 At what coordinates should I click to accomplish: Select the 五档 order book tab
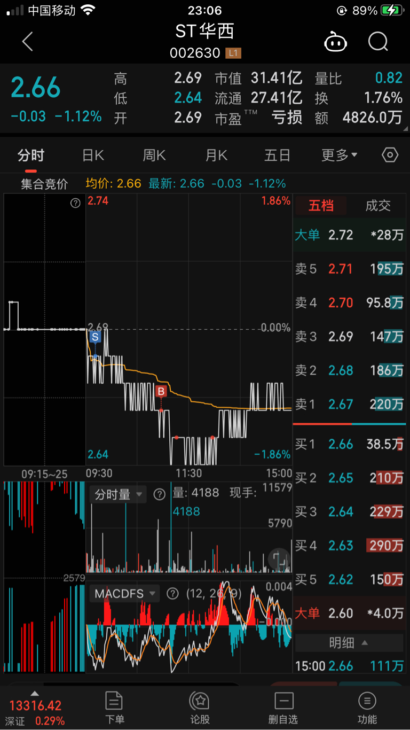click(321, 206)
